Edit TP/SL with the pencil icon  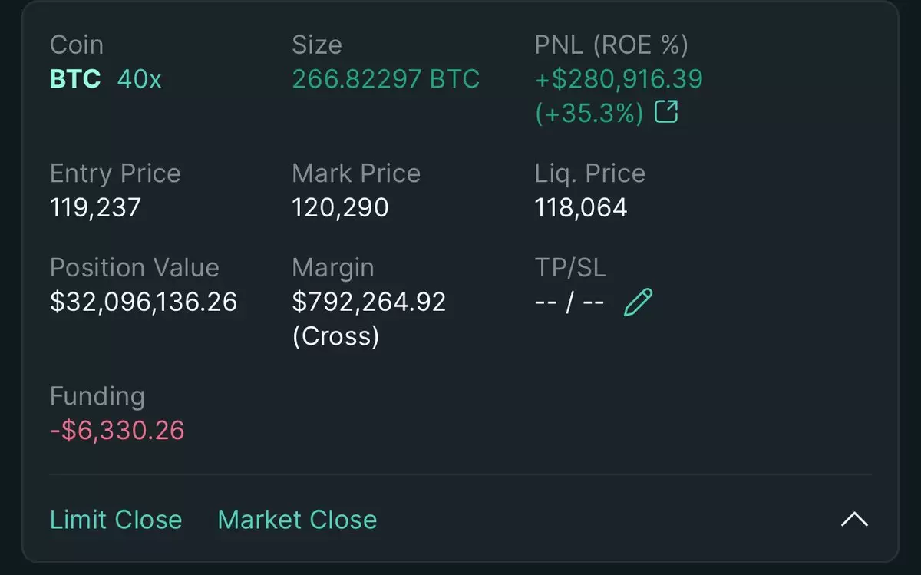638,302
